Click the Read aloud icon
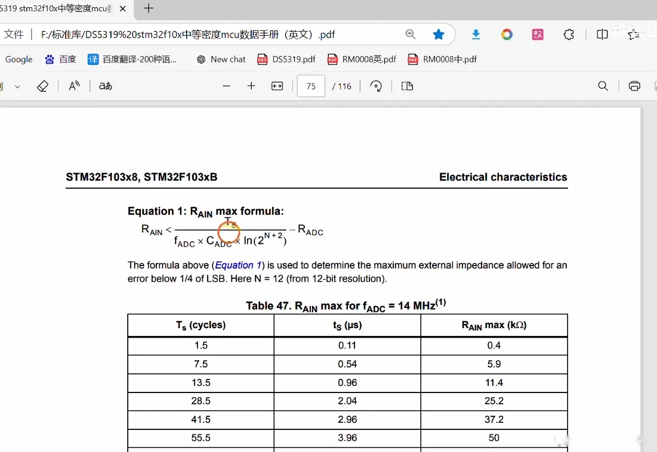 tap(74, 86)
